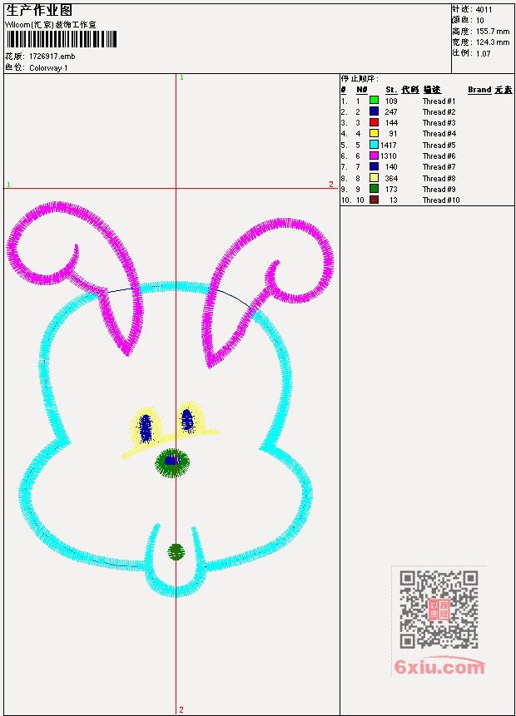
Task: Click the yellow swatch for Thread #4
Action: click(x=374, y=133)
